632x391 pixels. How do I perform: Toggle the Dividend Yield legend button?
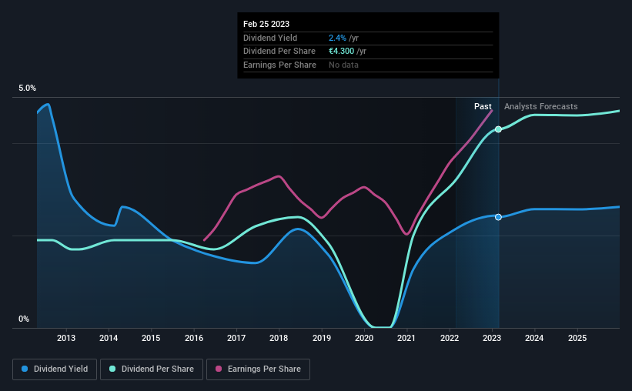(55, 369)
